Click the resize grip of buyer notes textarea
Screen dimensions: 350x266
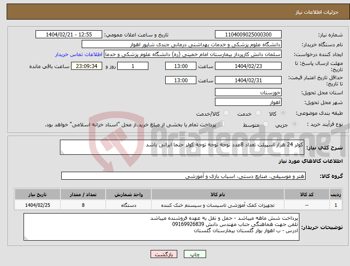click(26, 238)
